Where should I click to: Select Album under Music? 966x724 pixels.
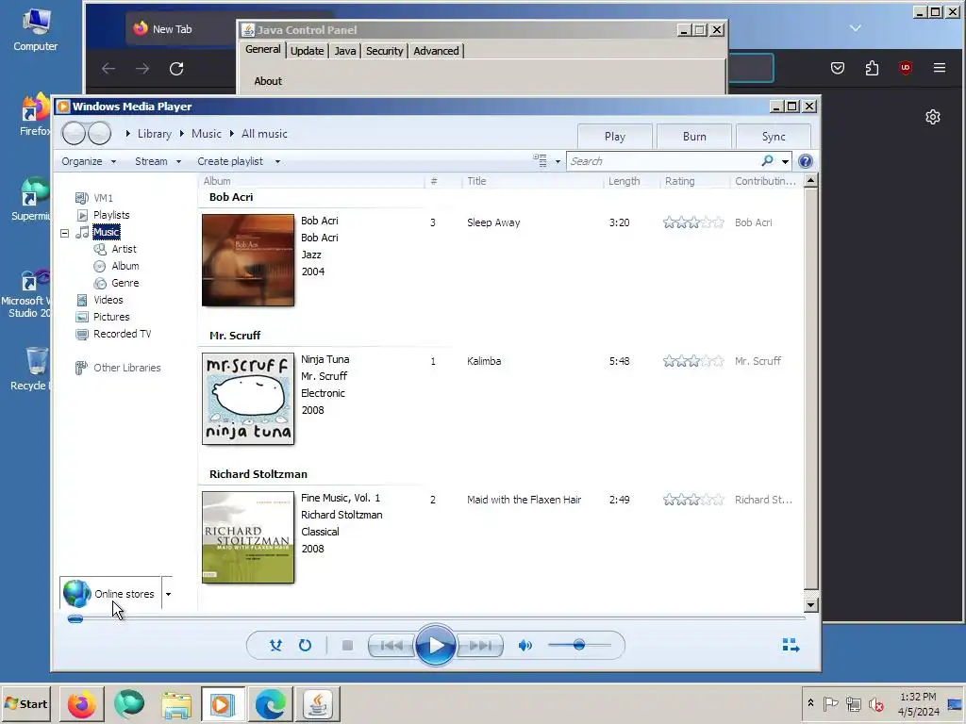125,266
